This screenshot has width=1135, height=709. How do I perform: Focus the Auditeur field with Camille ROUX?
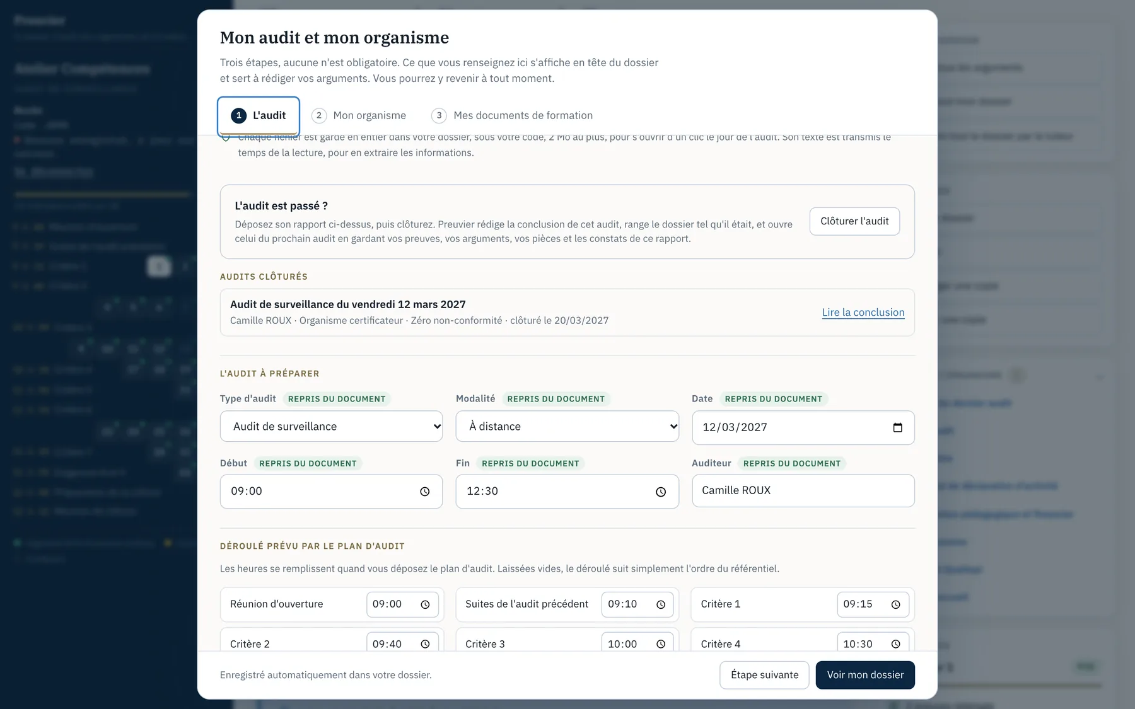[803, 491]
